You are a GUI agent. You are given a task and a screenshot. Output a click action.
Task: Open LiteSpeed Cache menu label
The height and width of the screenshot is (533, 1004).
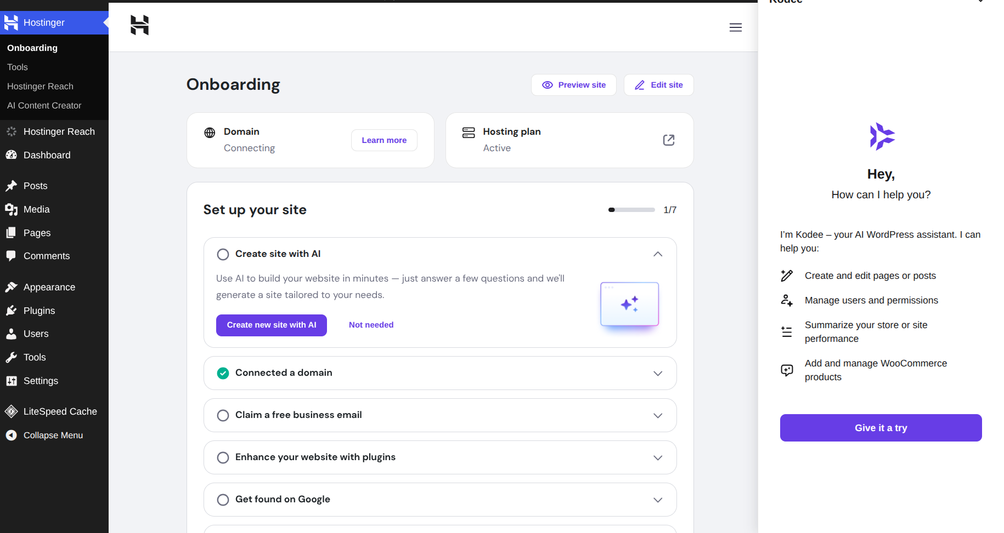point(60,411)
